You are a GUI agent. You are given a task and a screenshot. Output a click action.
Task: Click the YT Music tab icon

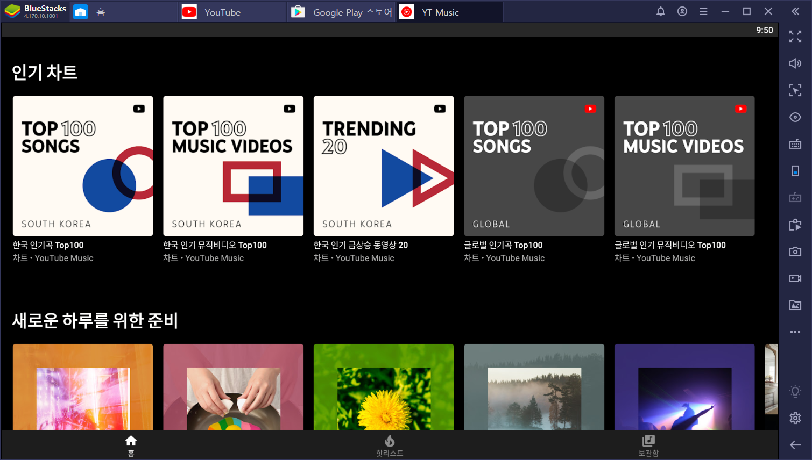coord(407,12)
